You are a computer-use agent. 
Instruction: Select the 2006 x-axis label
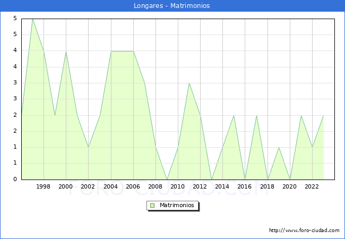coord(133,186)
